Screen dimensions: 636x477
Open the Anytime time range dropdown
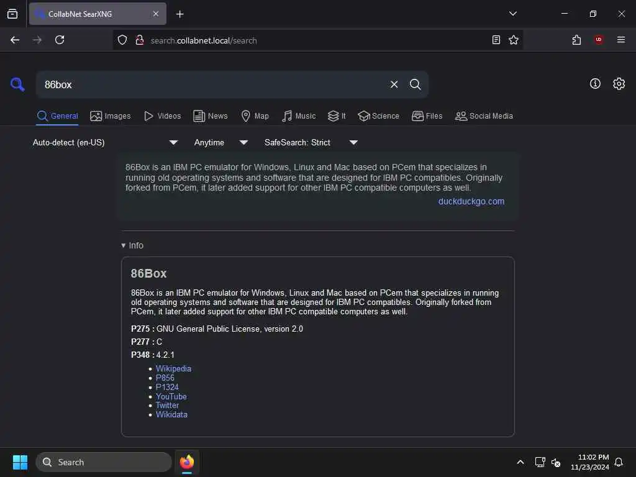click(x=220, y=142)
